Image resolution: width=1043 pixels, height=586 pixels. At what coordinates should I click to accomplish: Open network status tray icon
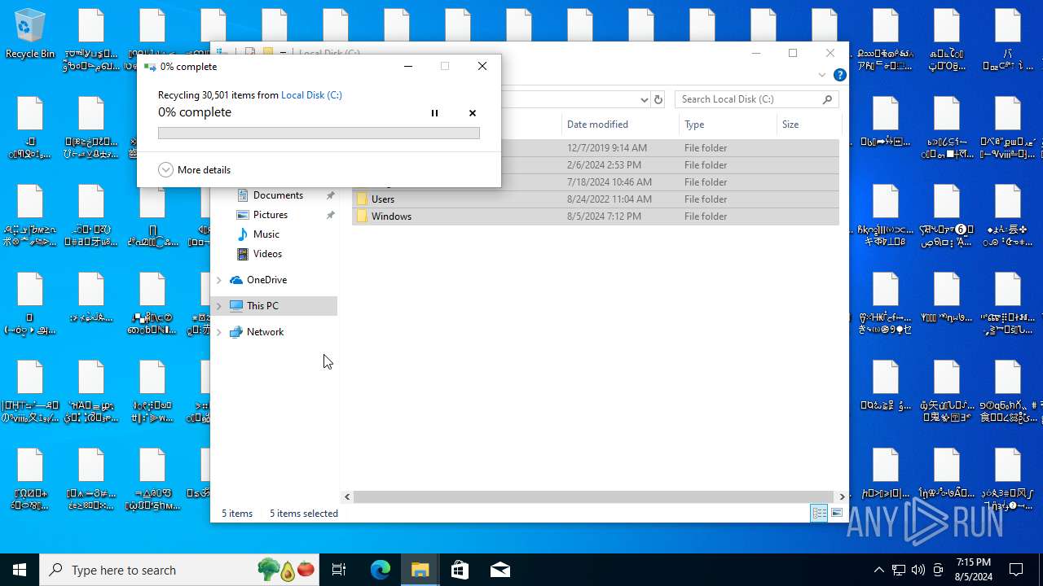pos(899,570)
